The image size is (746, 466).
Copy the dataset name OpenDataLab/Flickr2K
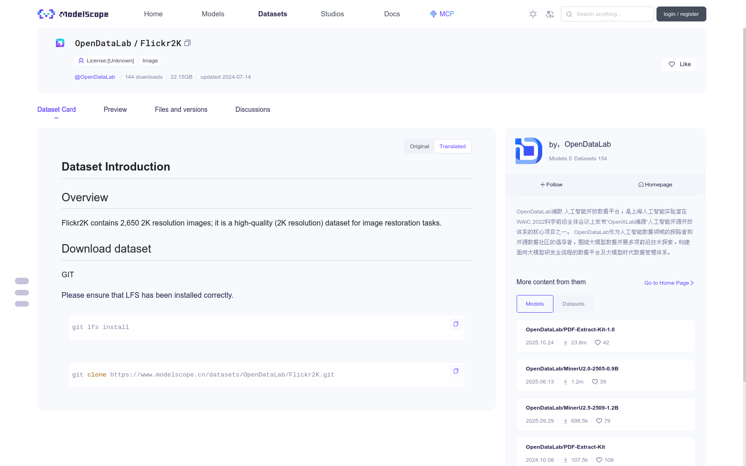pos(187,43)
